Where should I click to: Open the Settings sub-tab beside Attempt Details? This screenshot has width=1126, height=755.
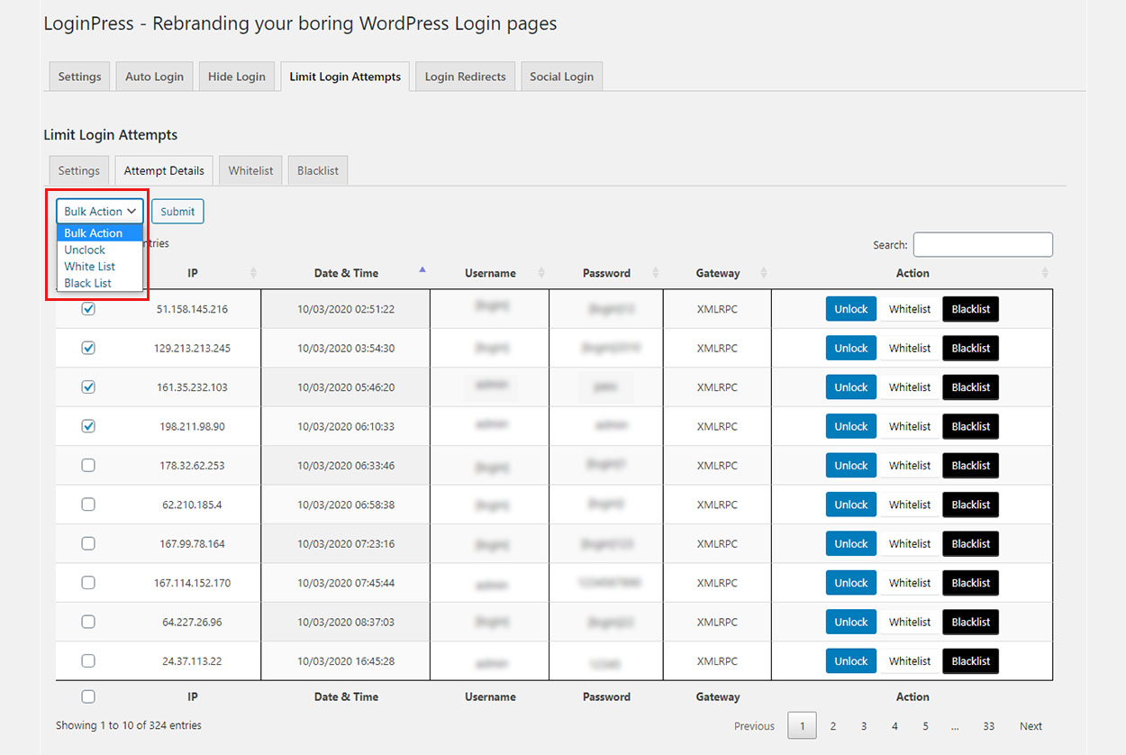pos(79,170)
